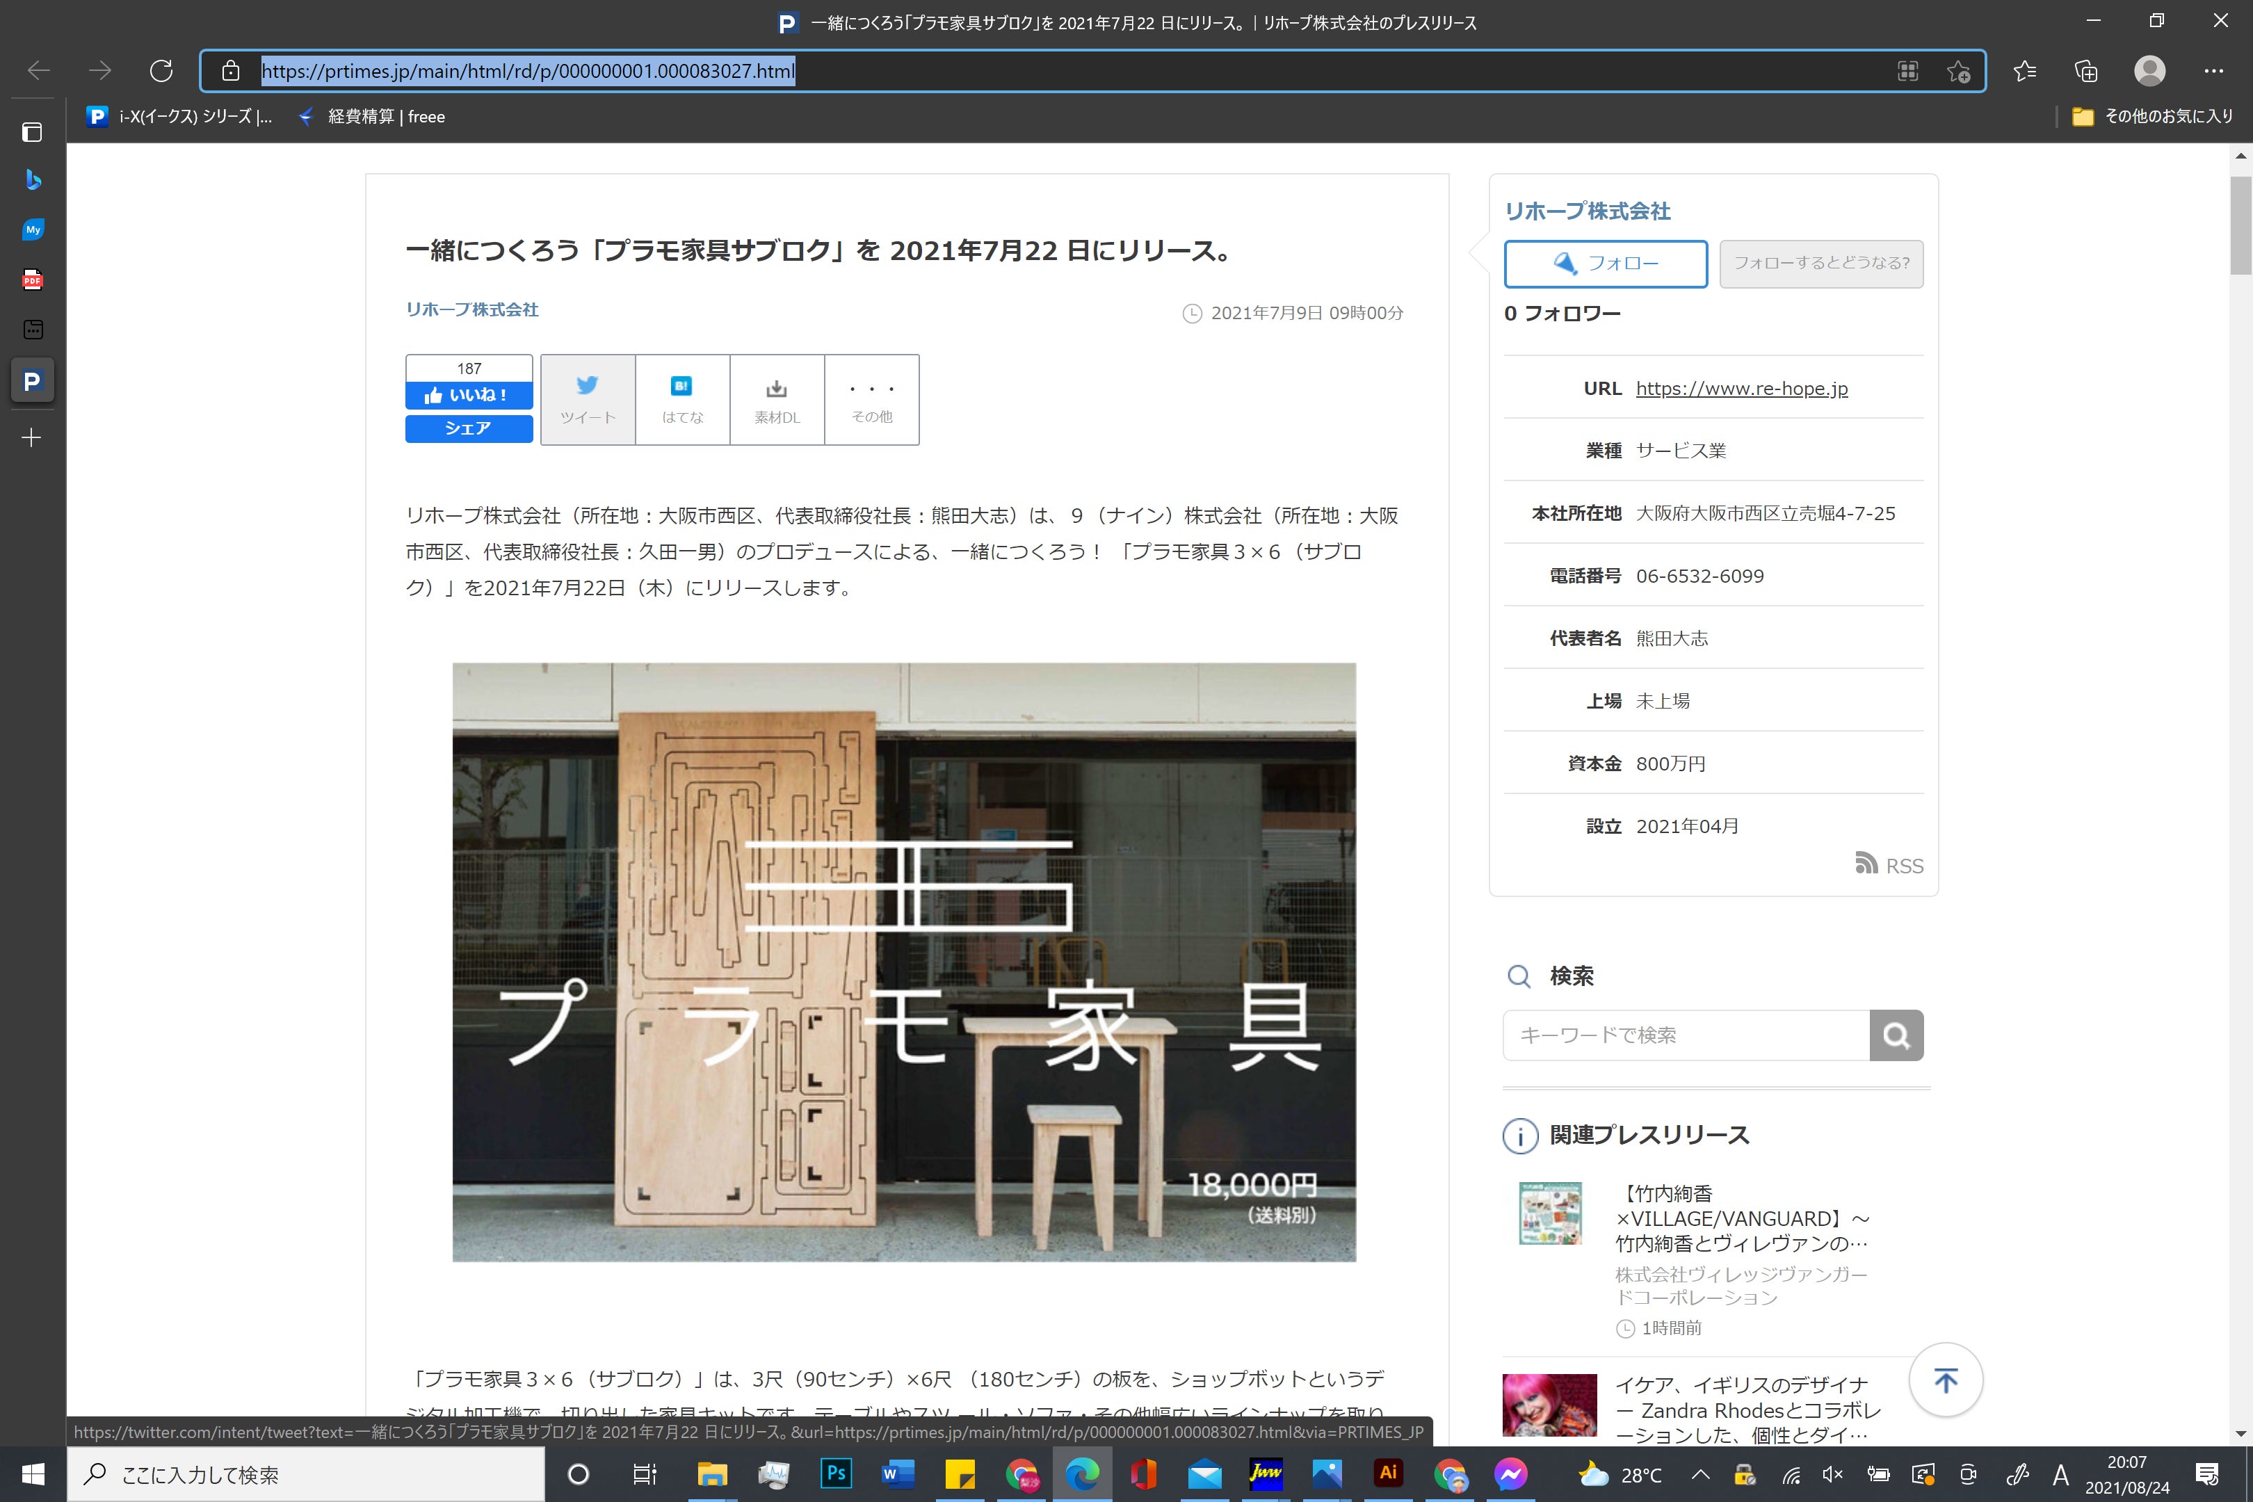Image resolution: width=2253 pixels, height=1502 pixels.
Task: Expand the その他 more share options
Action: click(871, 398)
